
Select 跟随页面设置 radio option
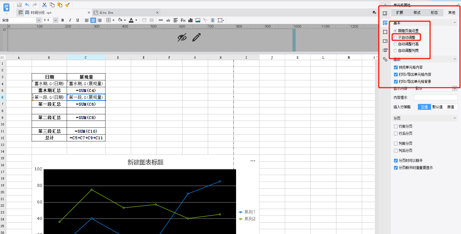395,31
